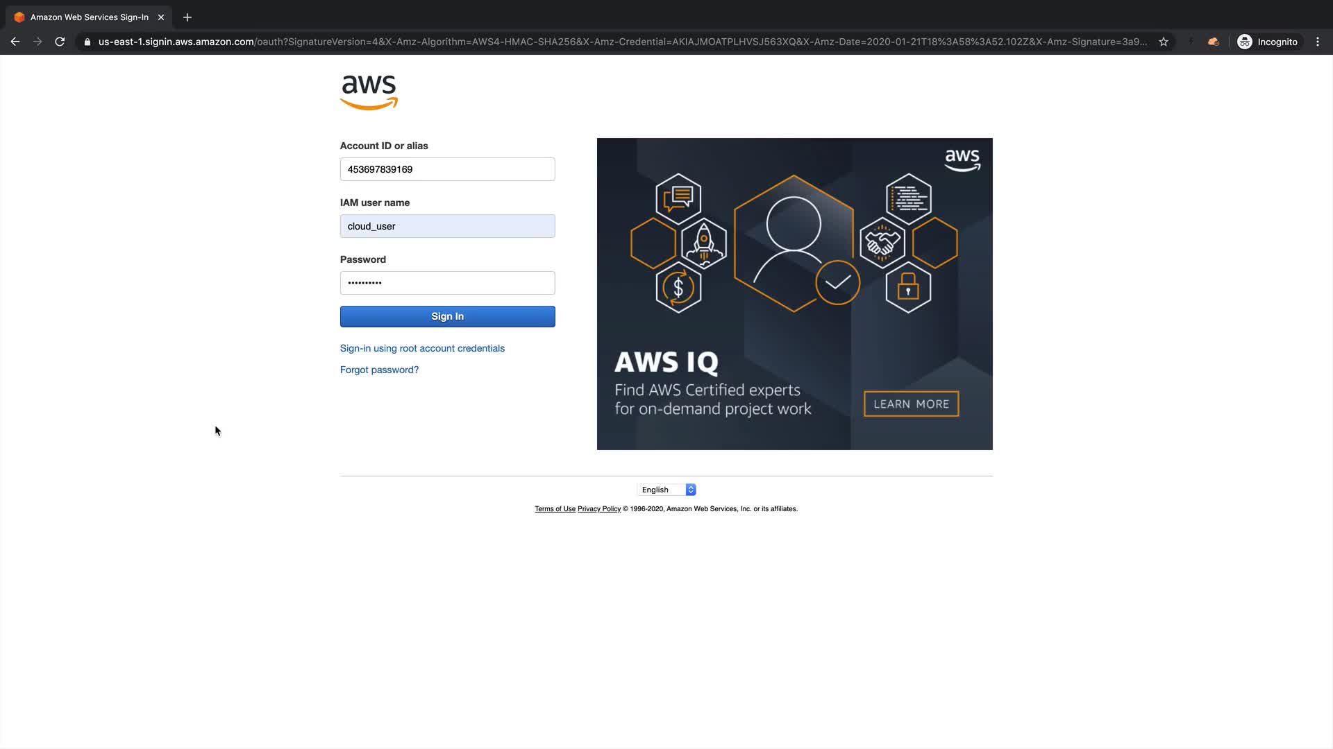Open a new tab with the plus icon

[x=187, y=17]
